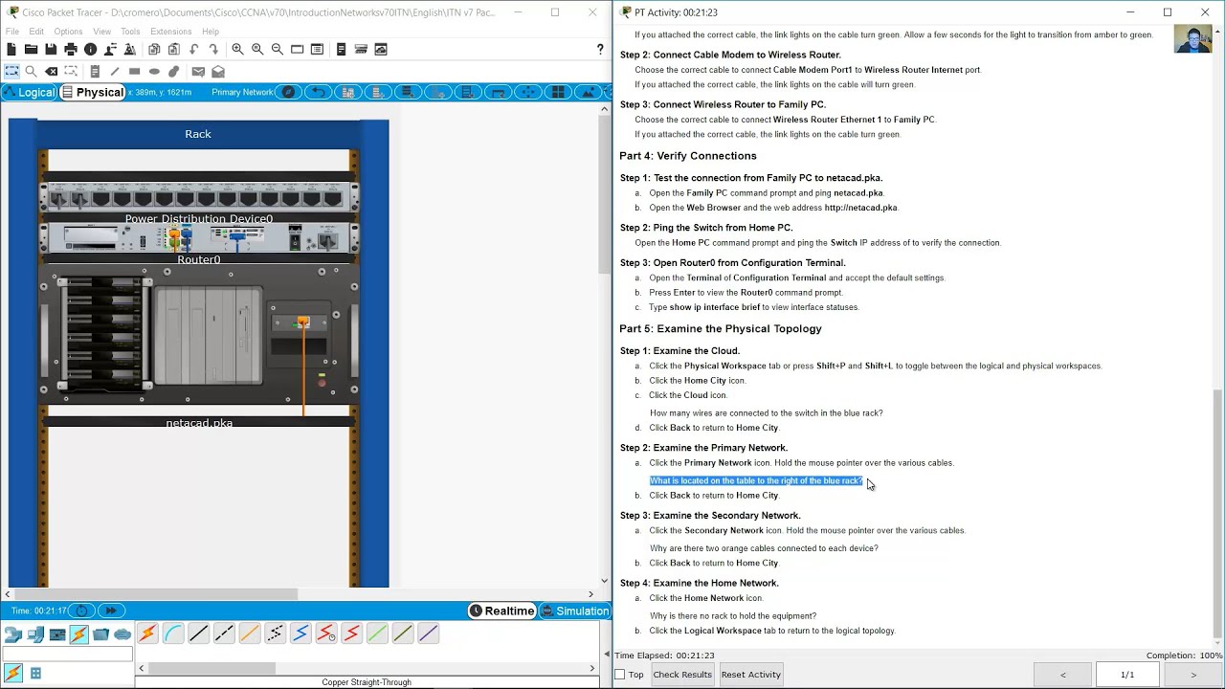Choose the Draw Ellipse tool
Image resolution: width=1225 pixels, height=689 pixels.
click(x=154, y=71)
